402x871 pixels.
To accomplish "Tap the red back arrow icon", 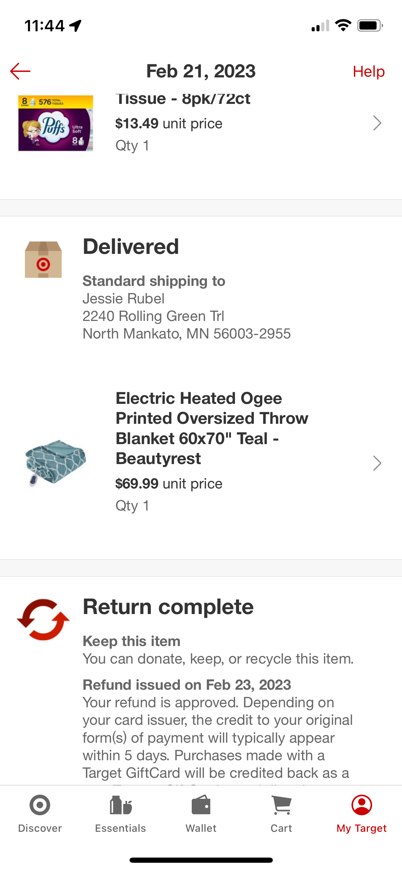I will click(20, 71).
